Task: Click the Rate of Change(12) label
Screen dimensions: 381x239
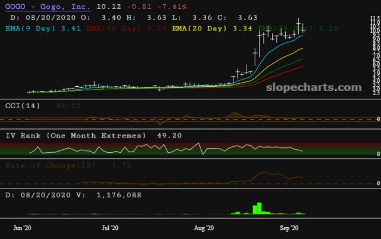Action: 51,165
